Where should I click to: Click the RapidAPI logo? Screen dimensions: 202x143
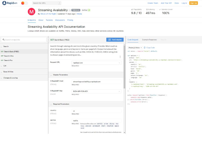[x=9, y=3]
